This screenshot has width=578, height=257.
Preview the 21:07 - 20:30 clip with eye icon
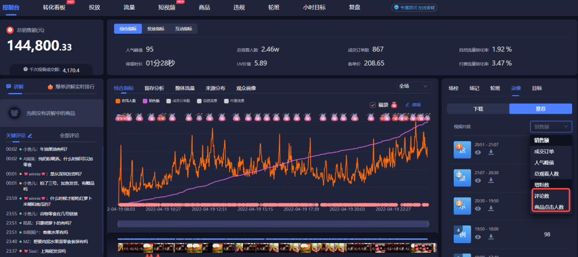click(x=478, y=180)
